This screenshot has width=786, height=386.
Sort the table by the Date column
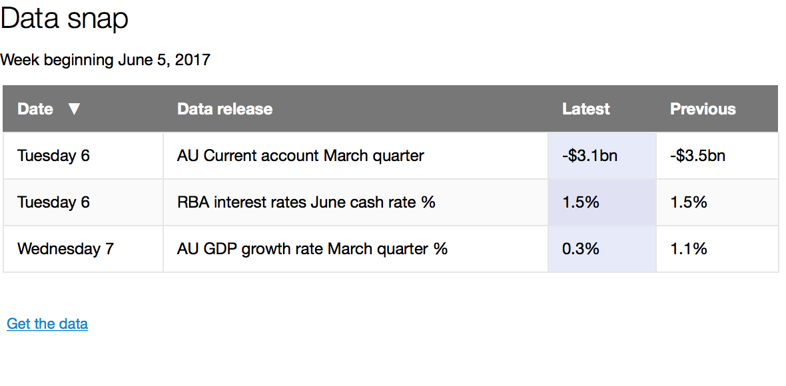point(35,108)
